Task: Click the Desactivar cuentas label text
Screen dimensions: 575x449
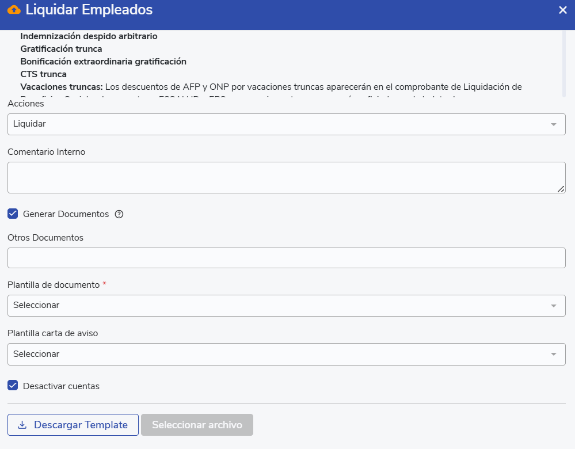Action: tap(61, 386)
